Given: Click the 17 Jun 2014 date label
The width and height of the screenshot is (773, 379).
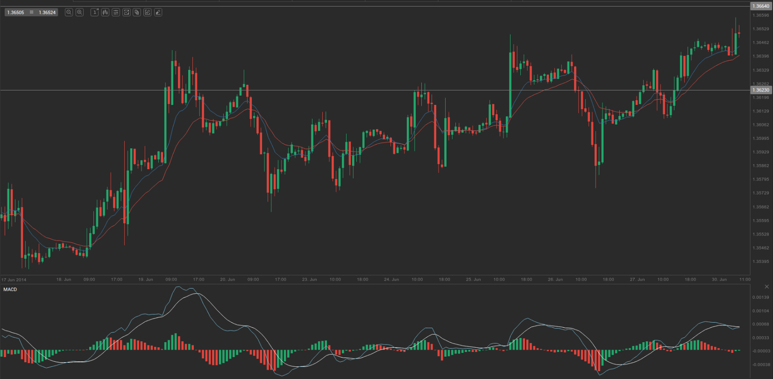Looking at the screenshot, I should 14,280.
